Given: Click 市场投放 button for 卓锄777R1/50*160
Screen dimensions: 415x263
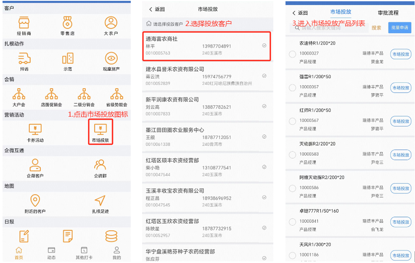Looking at the screenshot, I should (401, 222).
